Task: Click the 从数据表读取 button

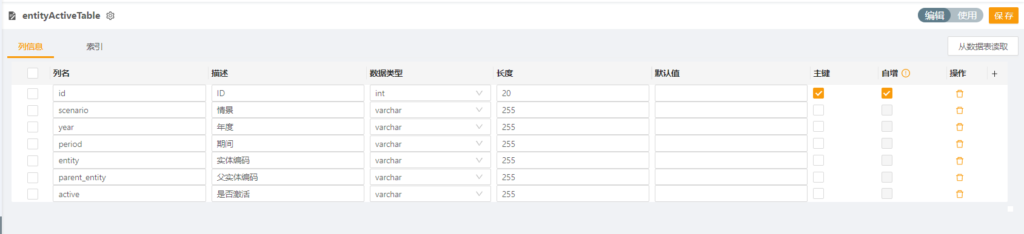Action: pos(983,47)
